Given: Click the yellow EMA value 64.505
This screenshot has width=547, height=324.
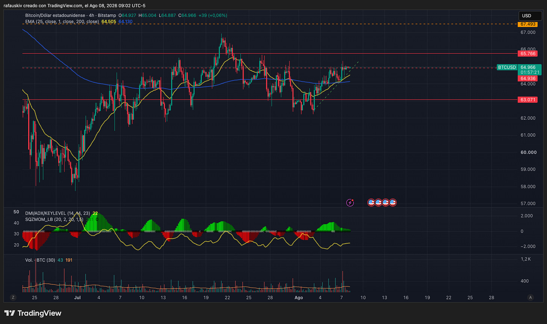Looking at the screenshot, I should point(109,22).
